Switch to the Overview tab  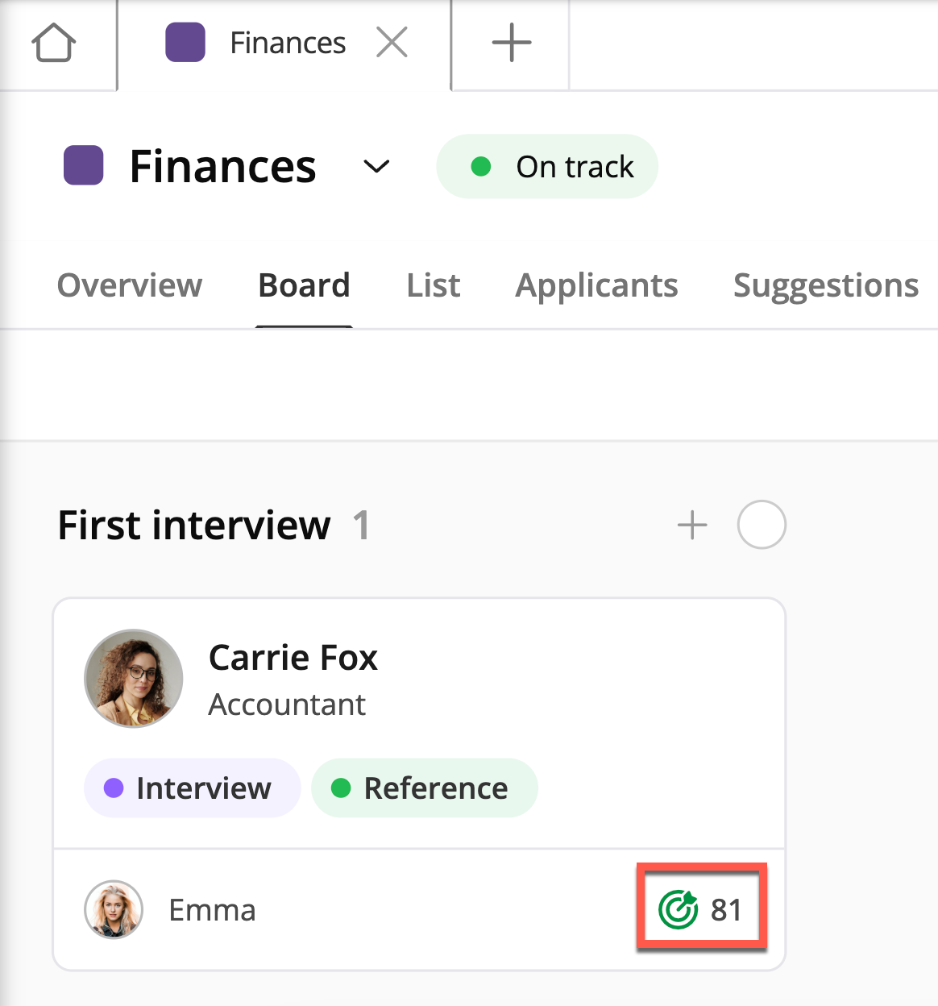point(130,285)
